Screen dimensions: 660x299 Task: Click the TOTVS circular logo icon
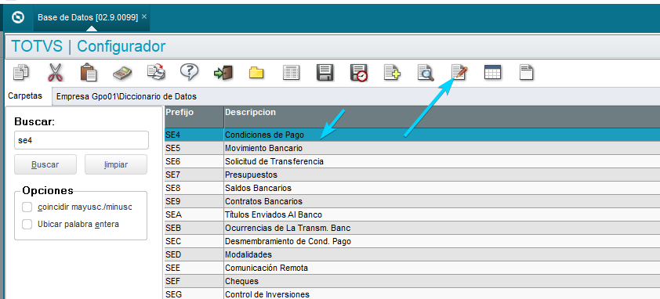click(x=19, y=17)
